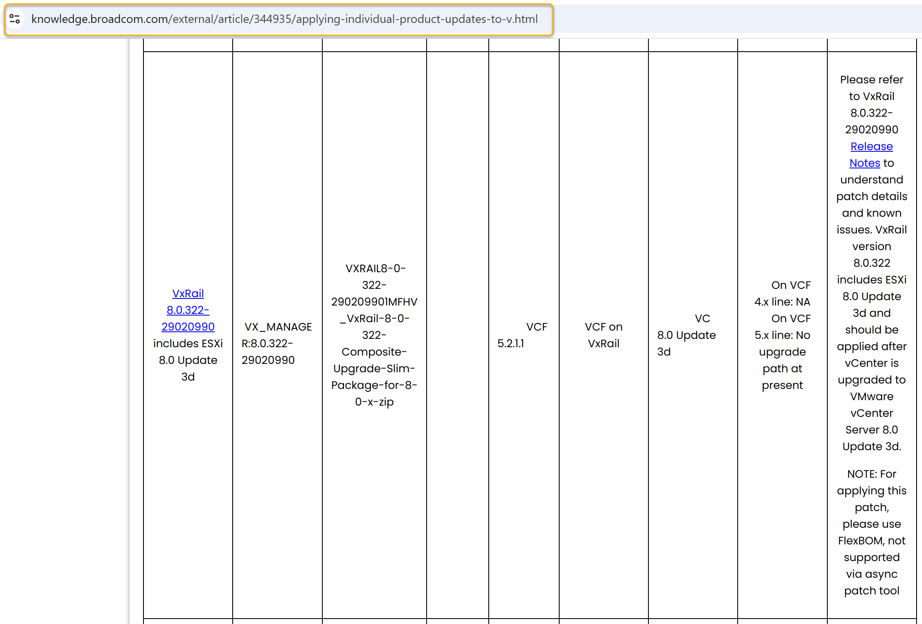Click 'Composite-Upgrade-Slim-Package' text in bundle cell

point(374,368)
